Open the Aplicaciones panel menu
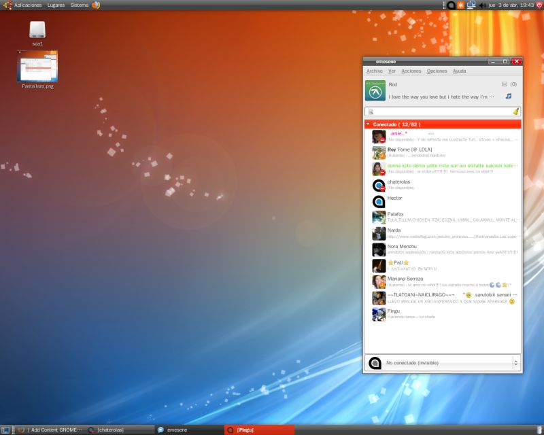The width and height of the screenshot is (544, 435). (x=28, y=5)
